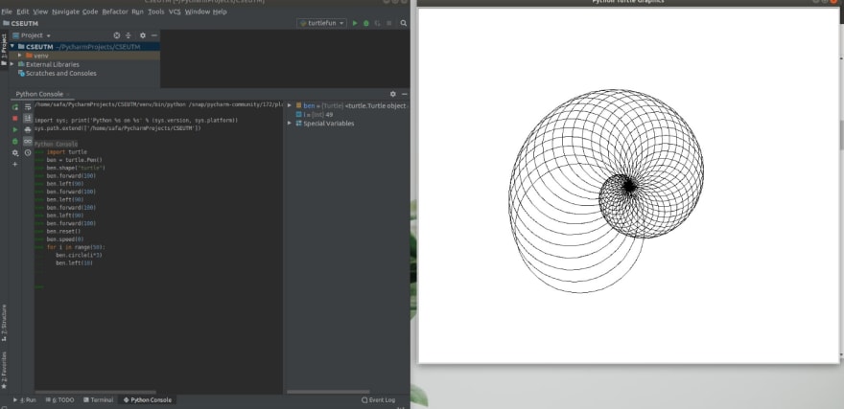Open the 7: Structure side tab

pos(4,323)
